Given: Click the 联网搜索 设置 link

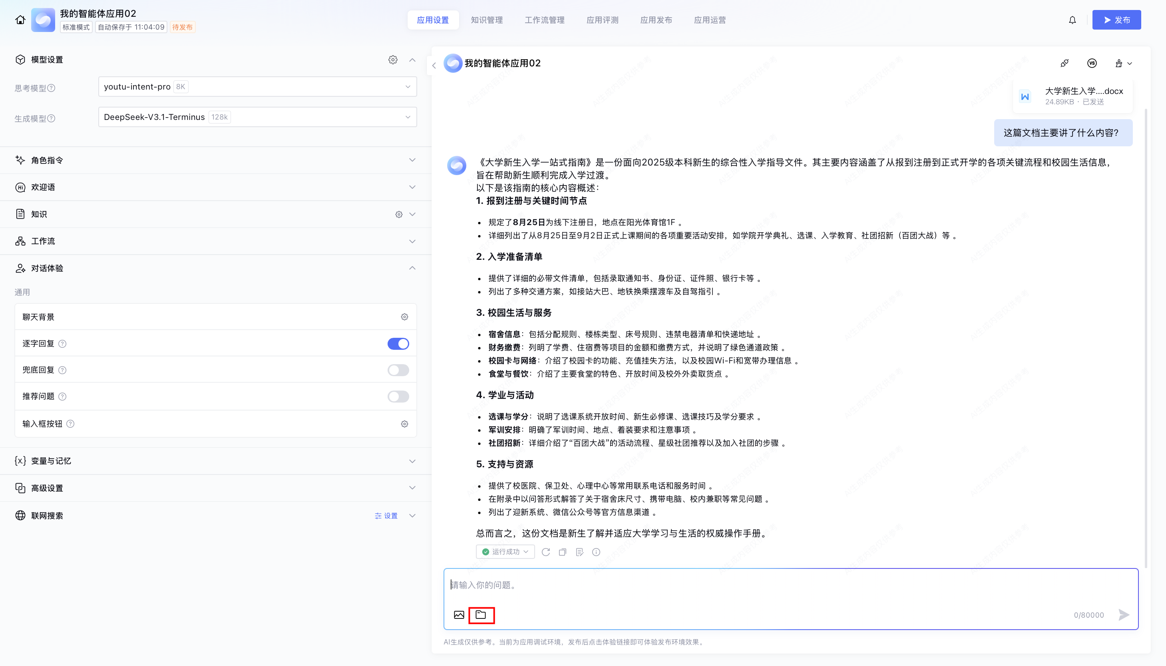Looking at the screenshot, I should tap(386, 516).
